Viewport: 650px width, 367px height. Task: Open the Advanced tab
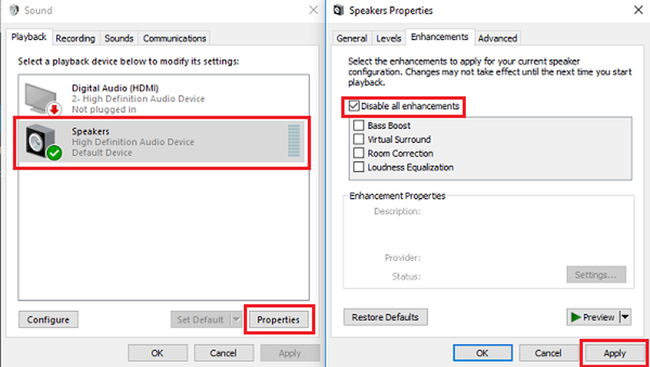(x=497, y=38)
